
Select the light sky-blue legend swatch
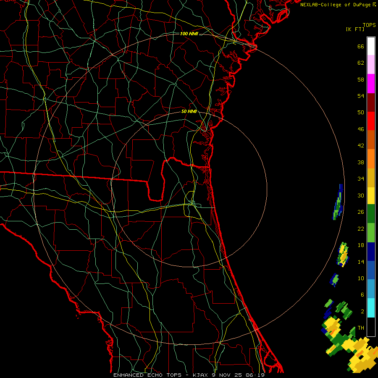[371, 289]
